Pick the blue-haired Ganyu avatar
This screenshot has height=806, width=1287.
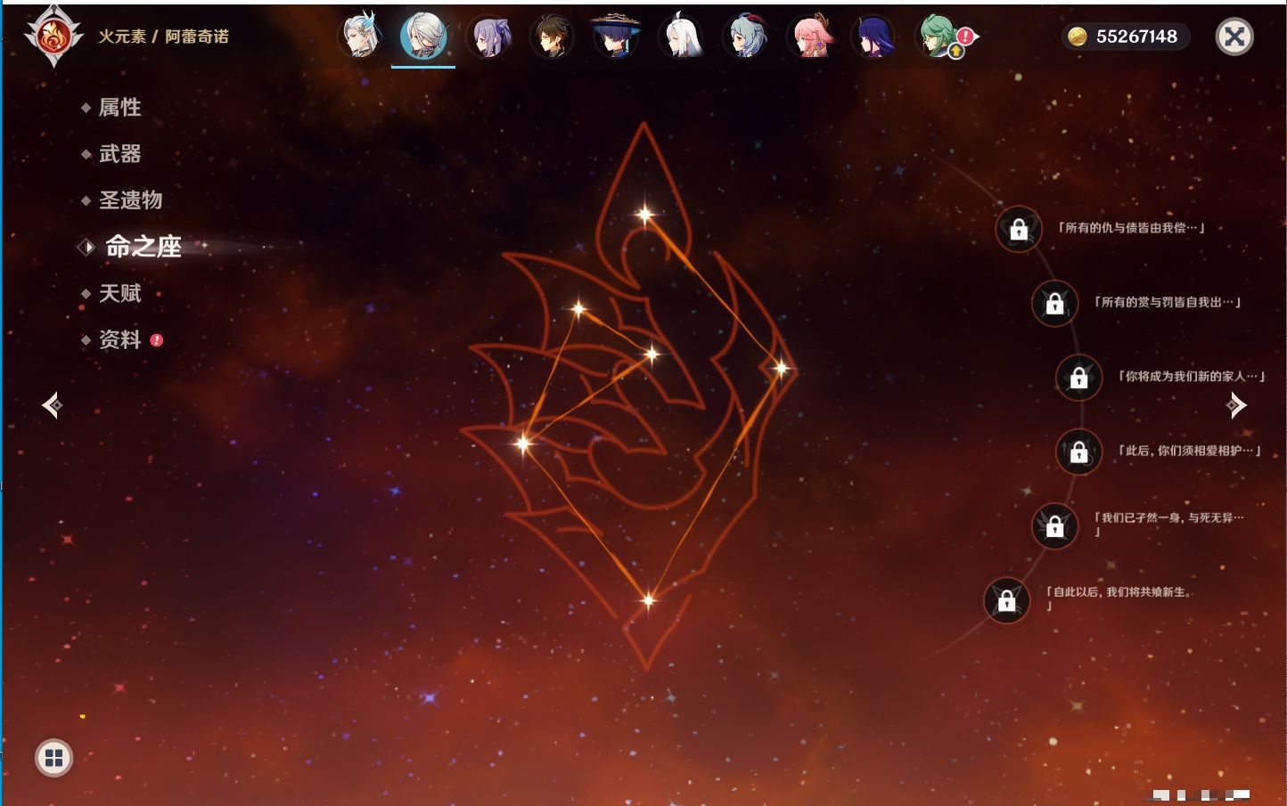(x=745, y=37)
